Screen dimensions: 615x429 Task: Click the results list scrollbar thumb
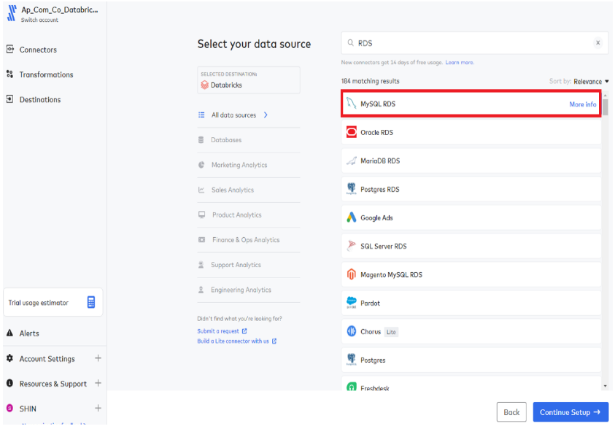coord(606,107)
